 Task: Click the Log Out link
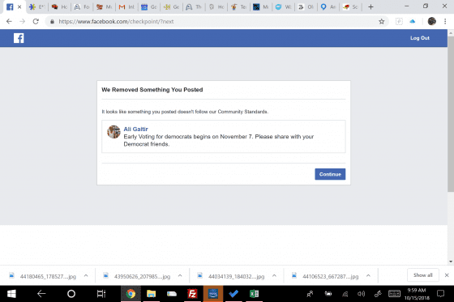tap(420, 38)
